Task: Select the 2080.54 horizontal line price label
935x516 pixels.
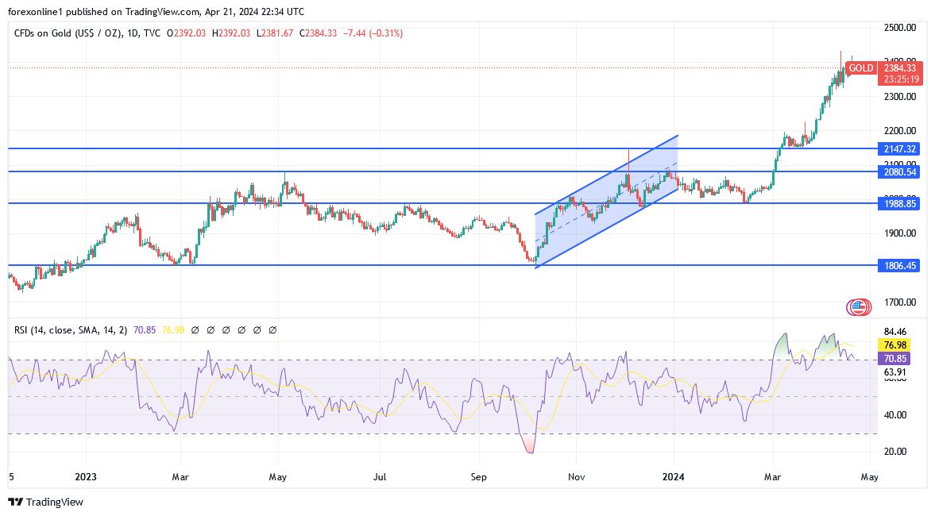Action: 898,172
